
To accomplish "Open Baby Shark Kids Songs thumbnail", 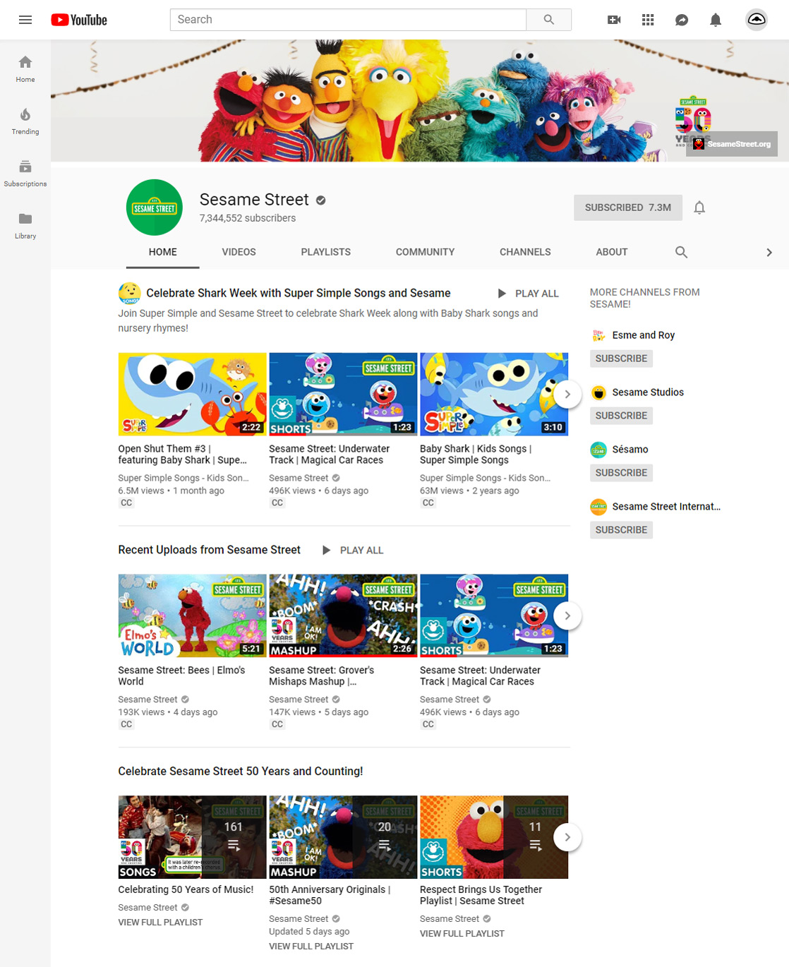I will coord(494,394).
